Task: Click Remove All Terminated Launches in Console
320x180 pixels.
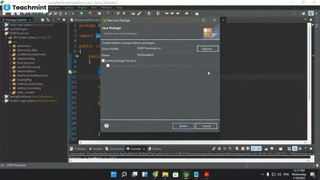Action: (230, 148)
